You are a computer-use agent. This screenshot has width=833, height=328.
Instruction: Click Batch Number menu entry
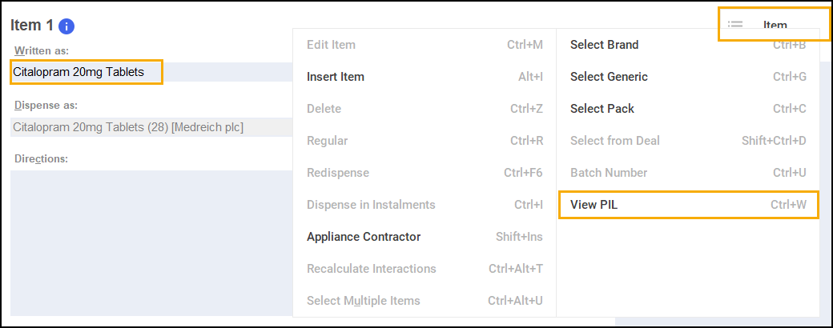(x=688, y=173)
